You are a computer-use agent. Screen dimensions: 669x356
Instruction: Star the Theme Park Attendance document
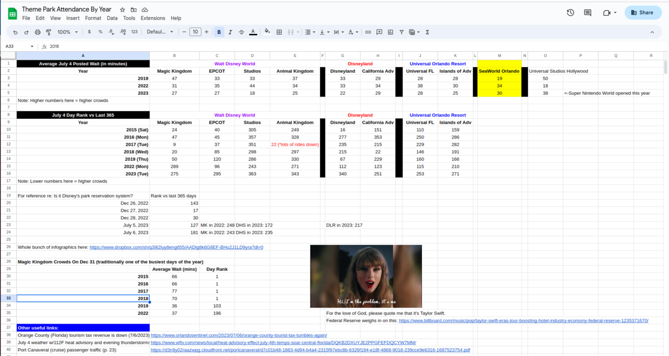point(122,10)
